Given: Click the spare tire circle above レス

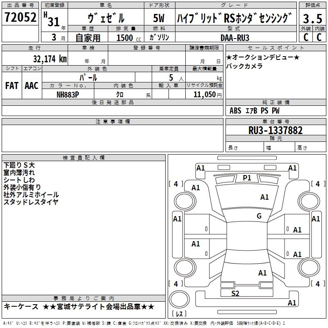Looking at the screenshot, I should pos(179,299).
